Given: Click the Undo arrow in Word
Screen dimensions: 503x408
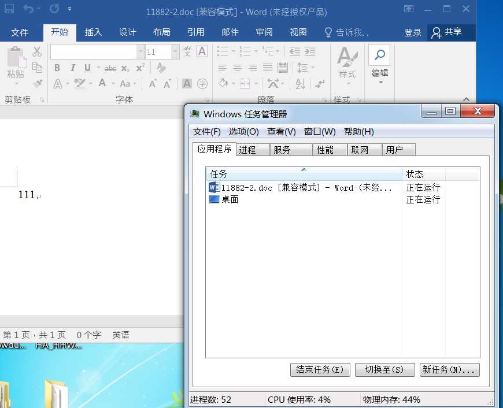Looking at the screenshot, I should (28, 9).
